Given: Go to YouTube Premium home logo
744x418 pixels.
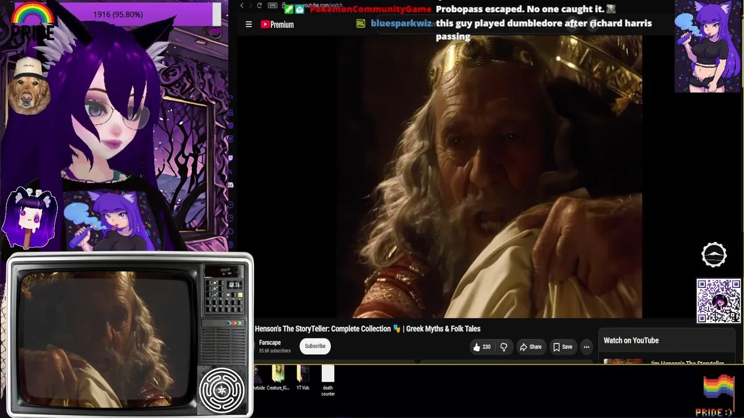Looking at the screenshot, I should click(277, 24).
